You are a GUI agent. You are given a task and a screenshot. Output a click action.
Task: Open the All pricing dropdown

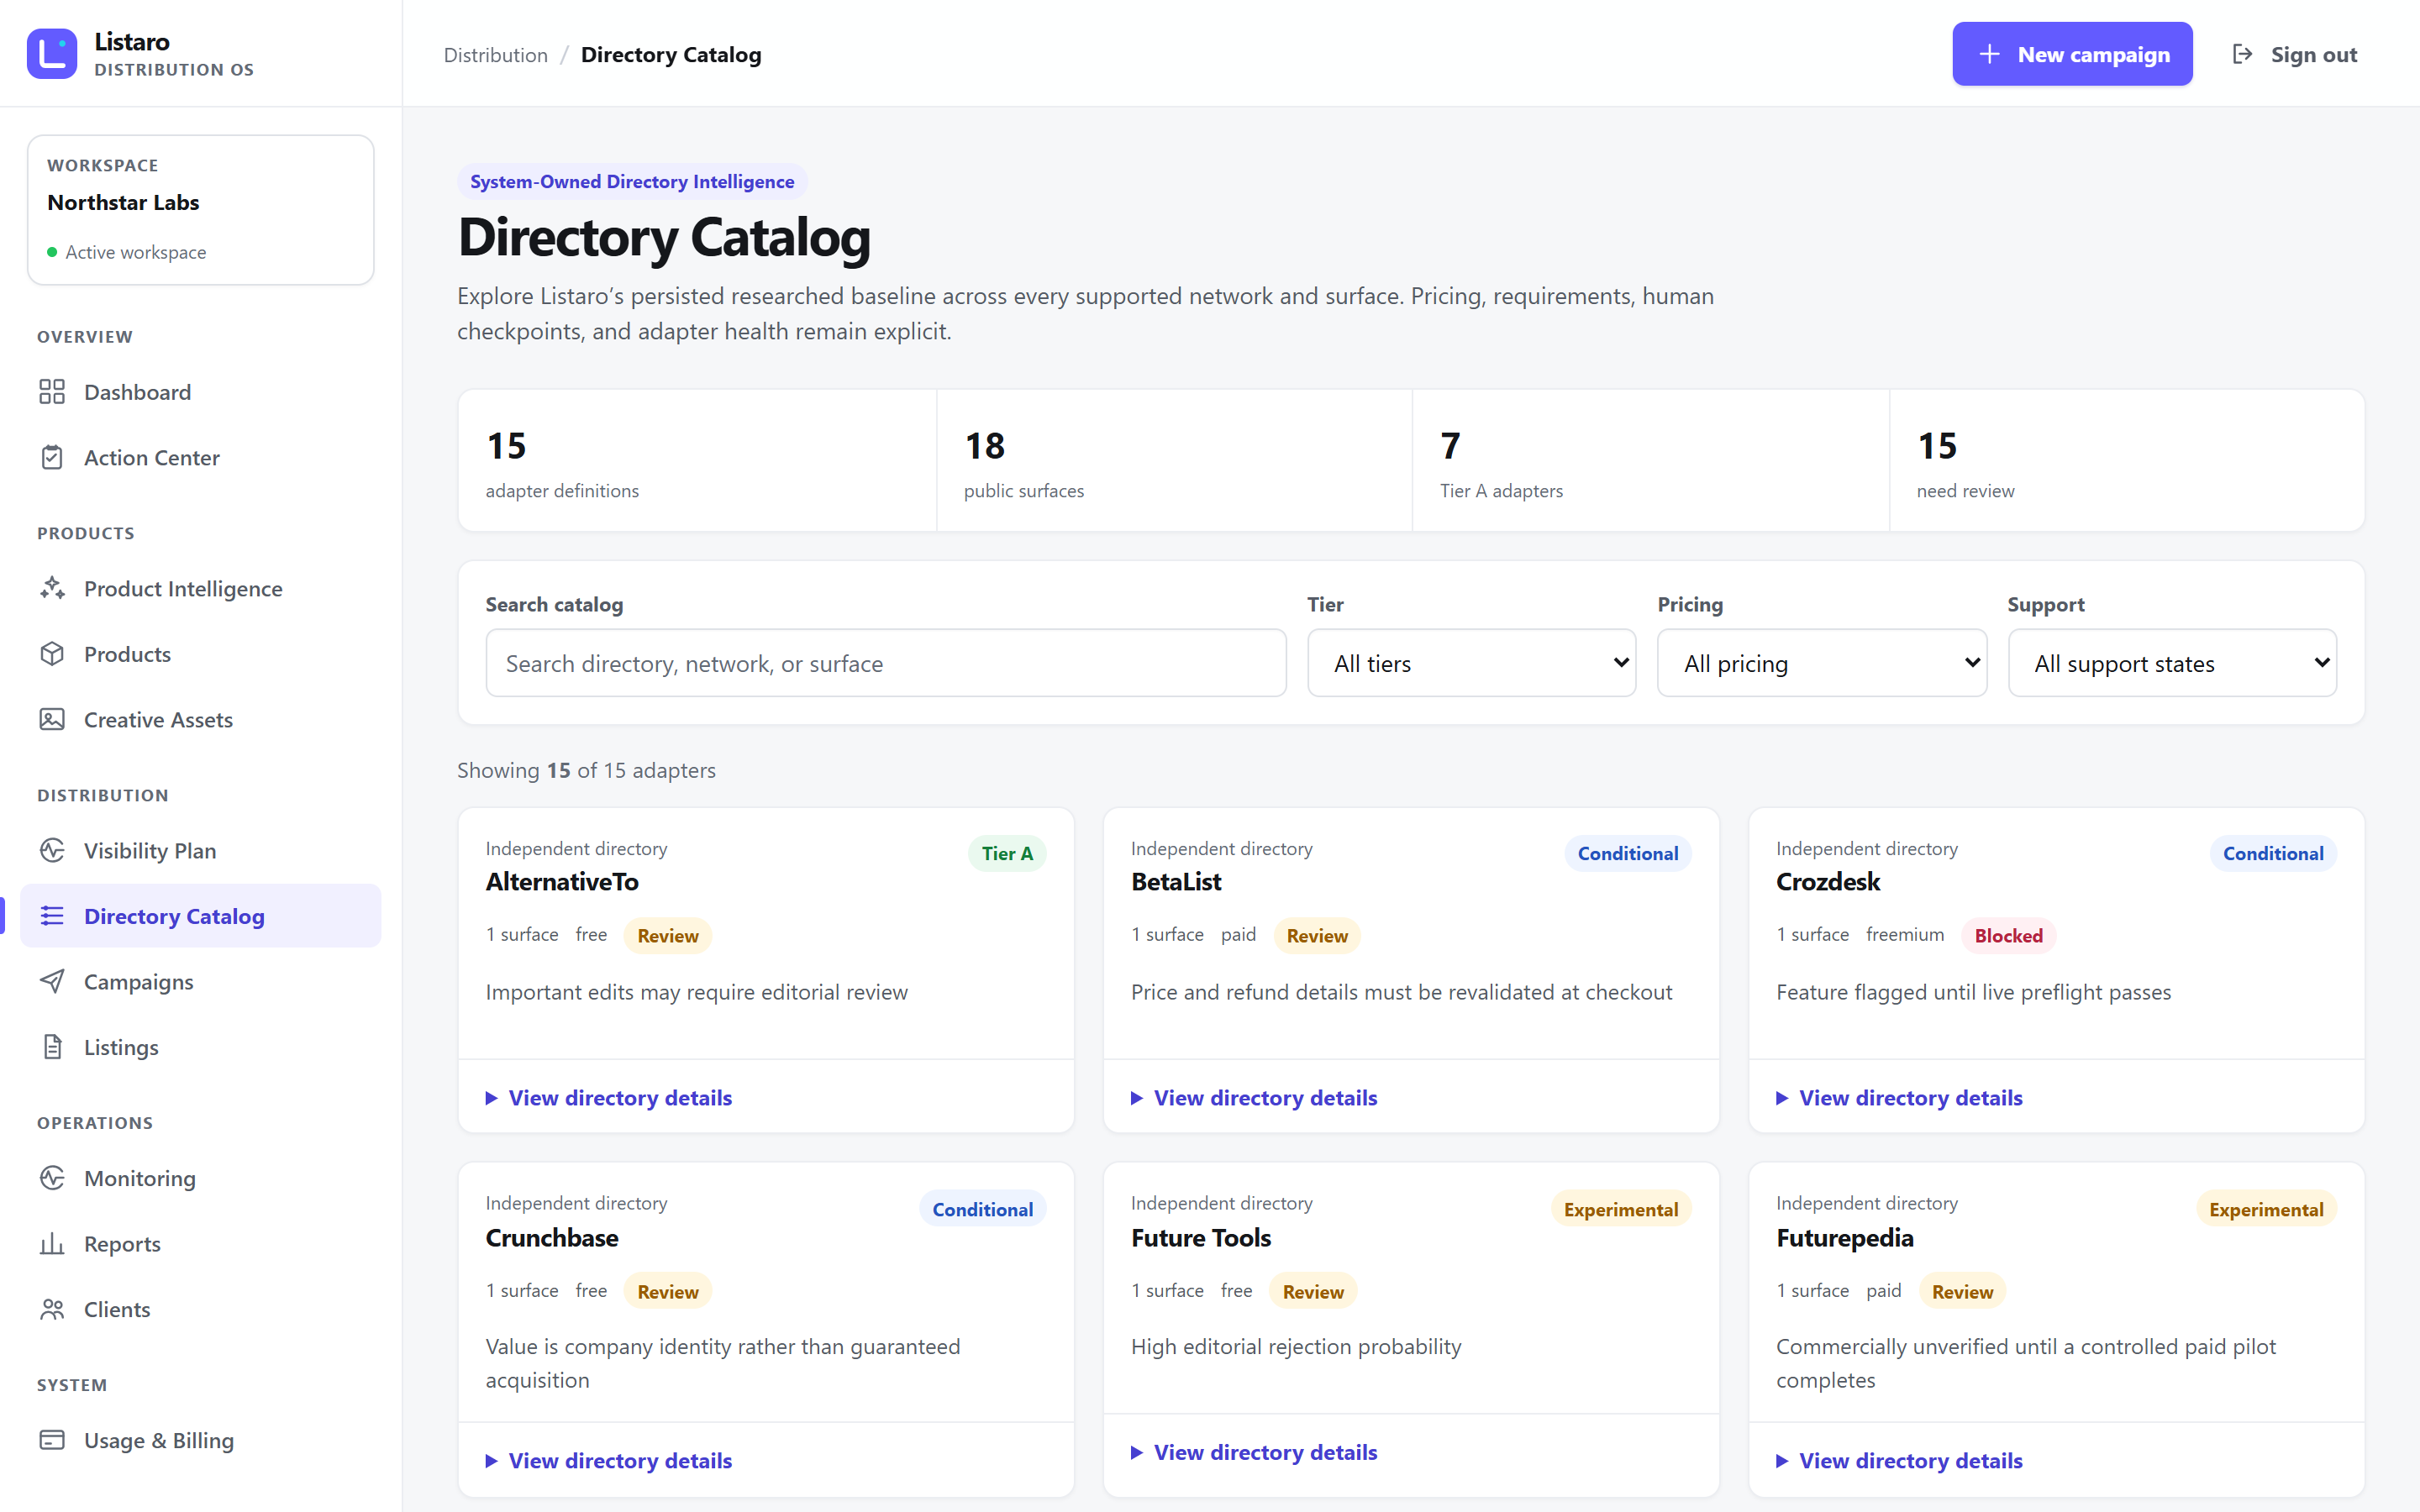coord(1821,663)
